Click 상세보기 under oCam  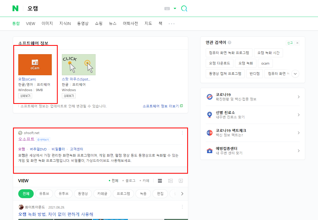(25, 96)
